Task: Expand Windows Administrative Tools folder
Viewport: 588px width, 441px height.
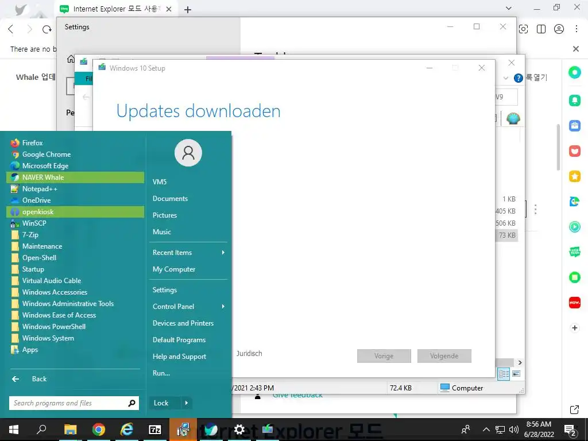Action: 75,304
